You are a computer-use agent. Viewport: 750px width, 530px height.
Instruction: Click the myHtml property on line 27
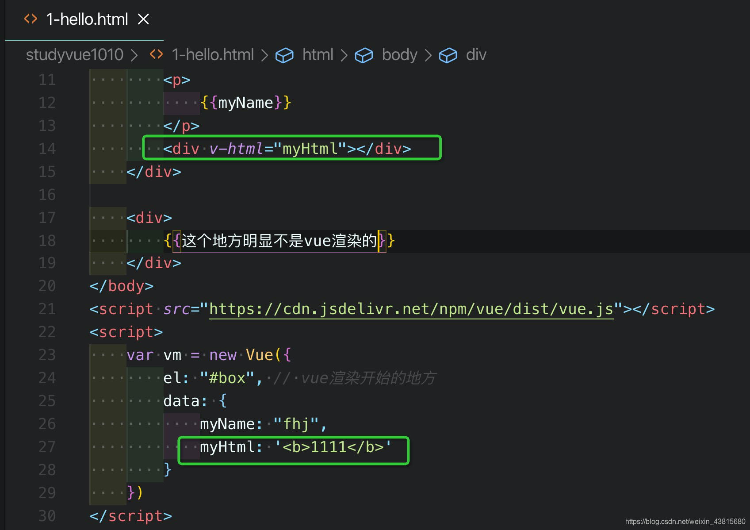click(227, 447)
